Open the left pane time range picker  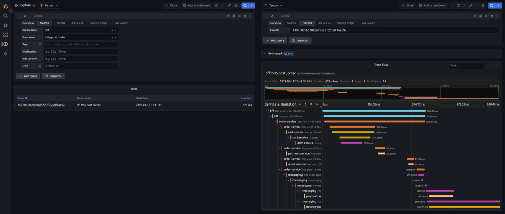tap(219, 5)
